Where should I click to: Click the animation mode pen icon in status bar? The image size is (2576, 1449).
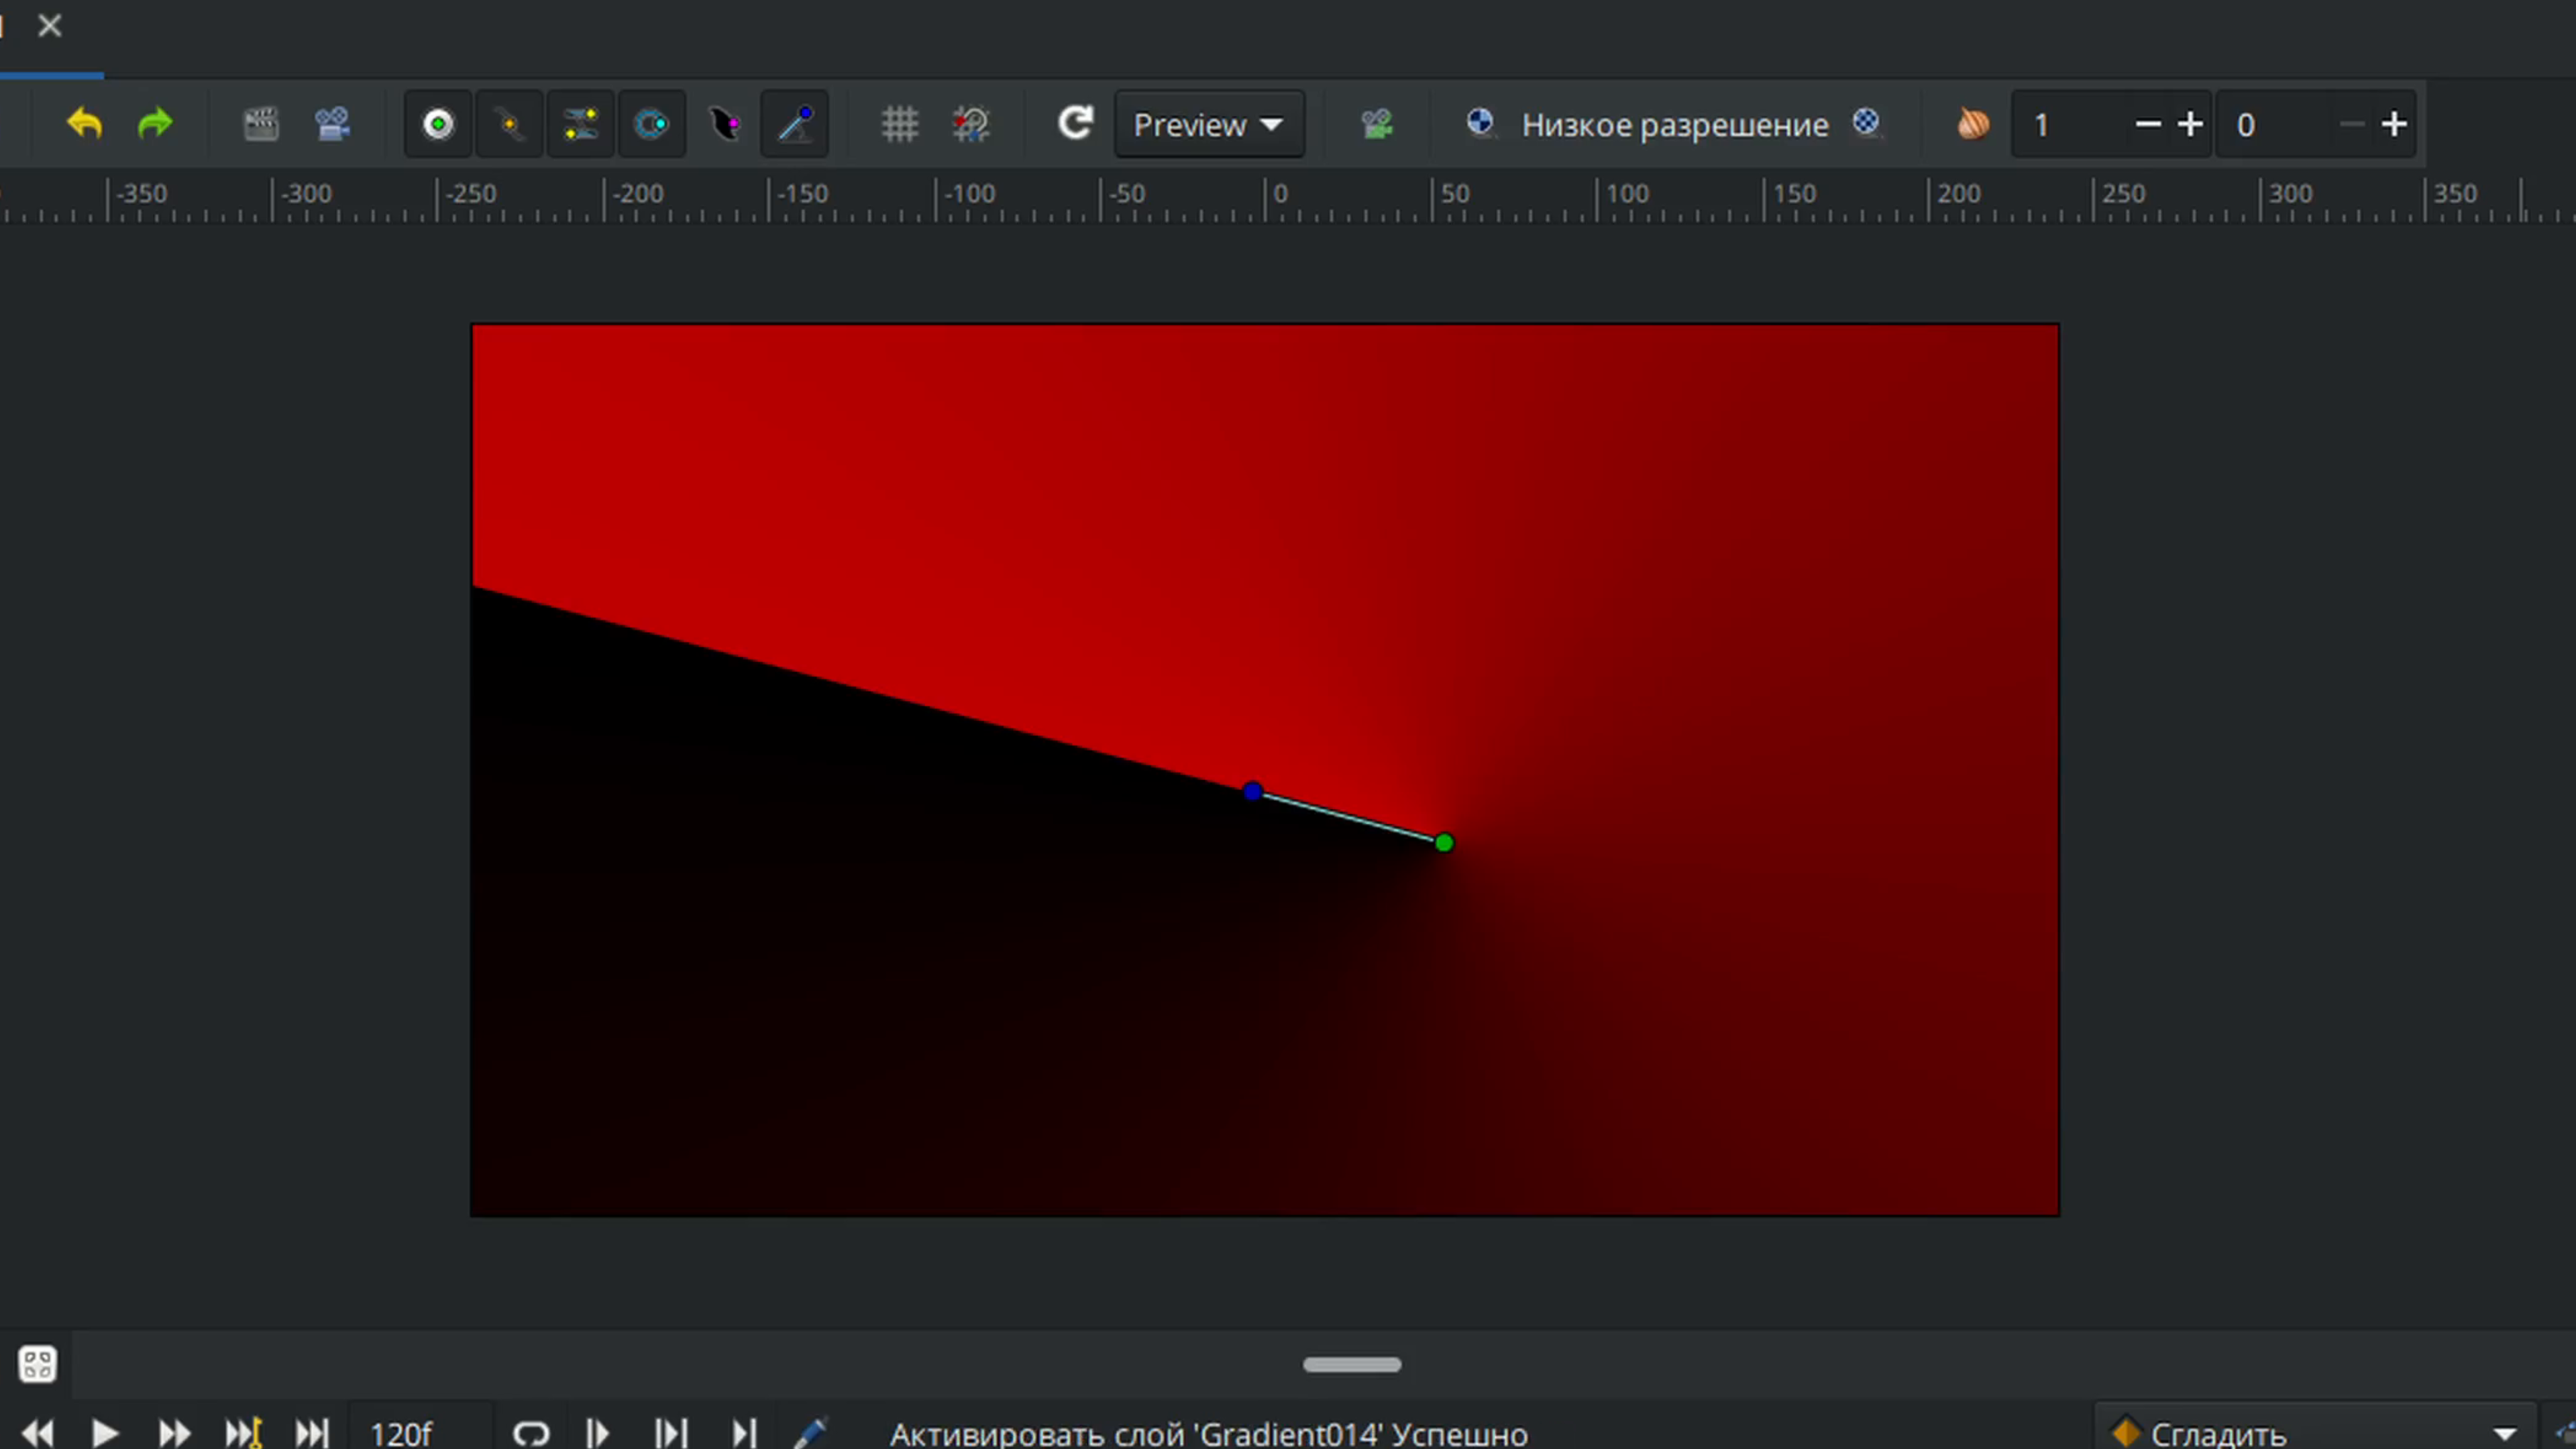810,1433
